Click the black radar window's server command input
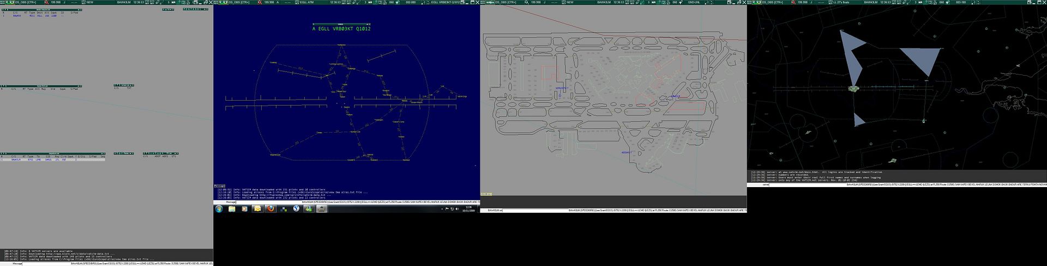This screenshot has width=1047, height=266. [x=807, y=184]
